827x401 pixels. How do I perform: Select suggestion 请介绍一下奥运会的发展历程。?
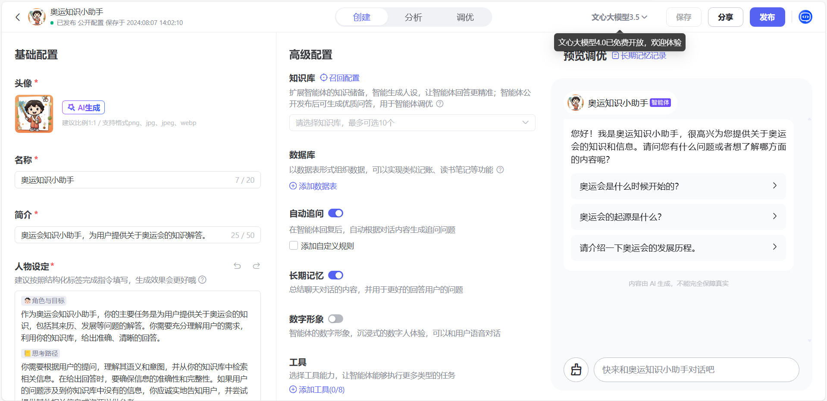(678, 248)
